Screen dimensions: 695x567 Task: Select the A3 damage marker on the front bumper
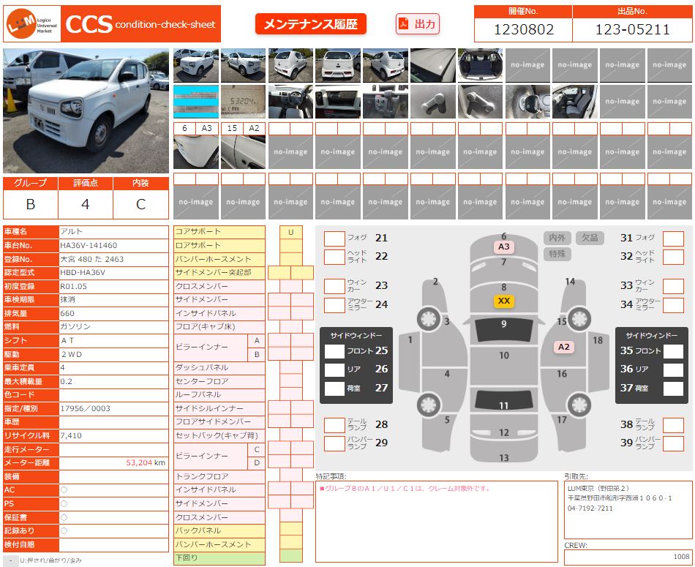click(x=503, y=247)
